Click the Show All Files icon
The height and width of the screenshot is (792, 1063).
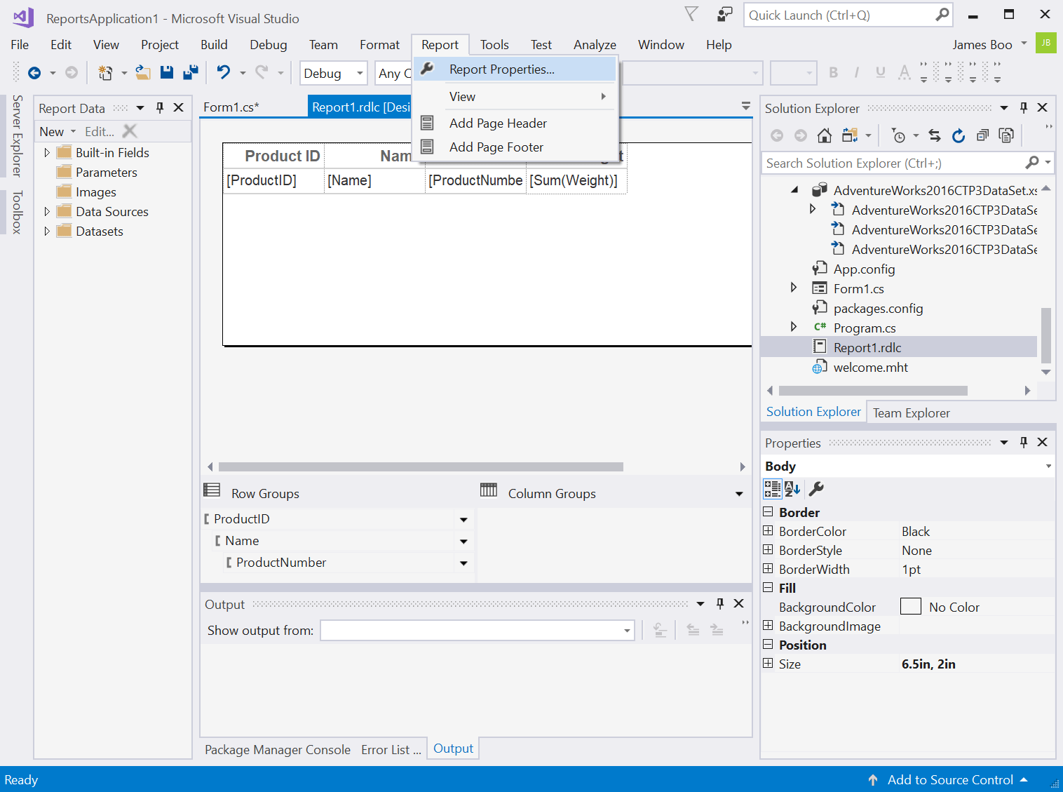[1006, 135]
